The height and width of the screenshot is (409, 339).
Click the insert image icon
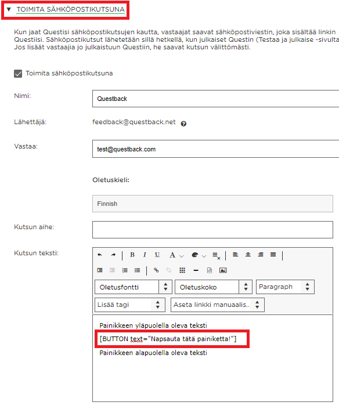[x=223, y=270]
